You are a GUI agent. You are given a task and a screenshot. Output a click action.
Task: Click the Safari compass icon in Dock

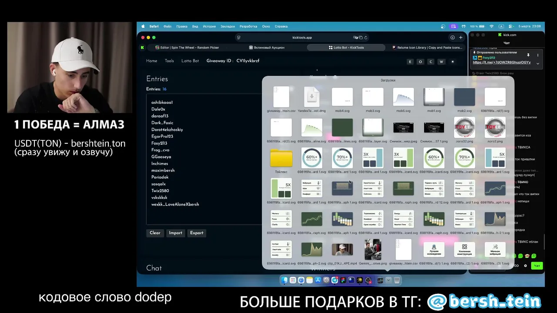301,280
